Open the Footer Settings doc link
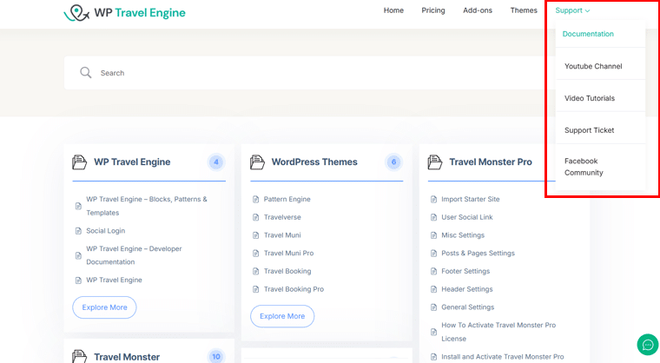This screenshot has width=660, height=363. click(465, 271)
